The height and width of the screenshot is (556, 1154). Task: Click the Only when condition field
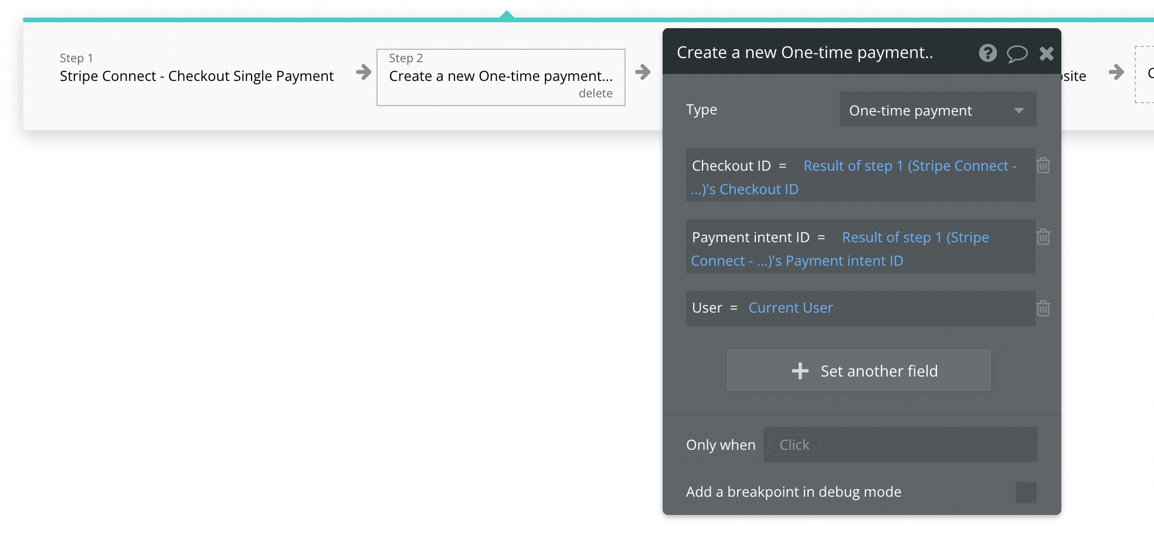900,445
